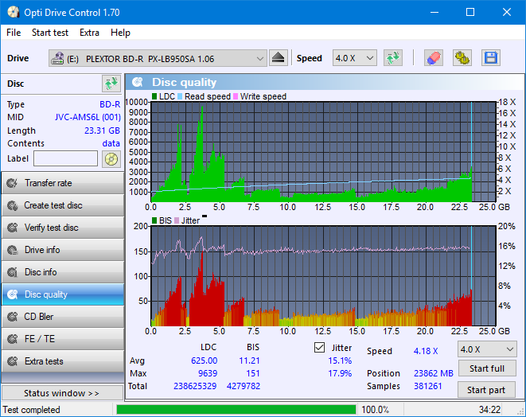The width and height of the screenshot is (526, 417).
Task: Click the save floppy disk icon
Action: click(491, 58)
